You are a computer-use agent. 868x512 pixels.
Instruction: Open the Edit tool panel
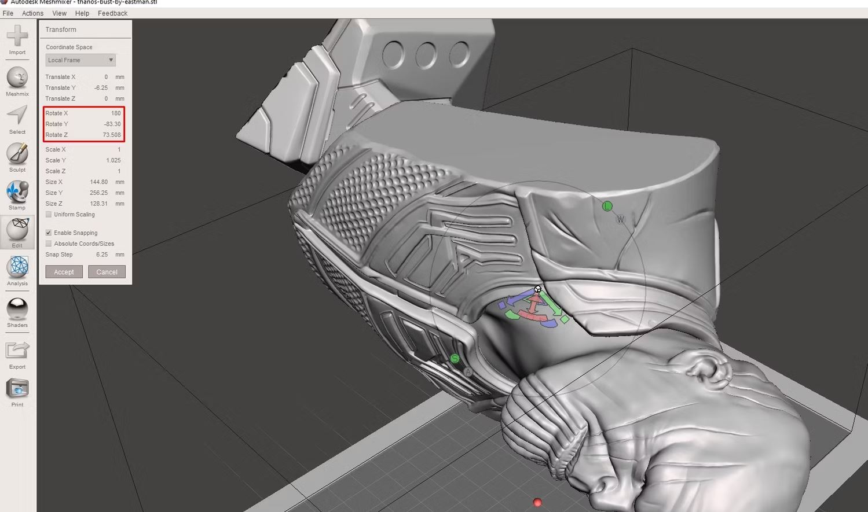click(17, 230)
